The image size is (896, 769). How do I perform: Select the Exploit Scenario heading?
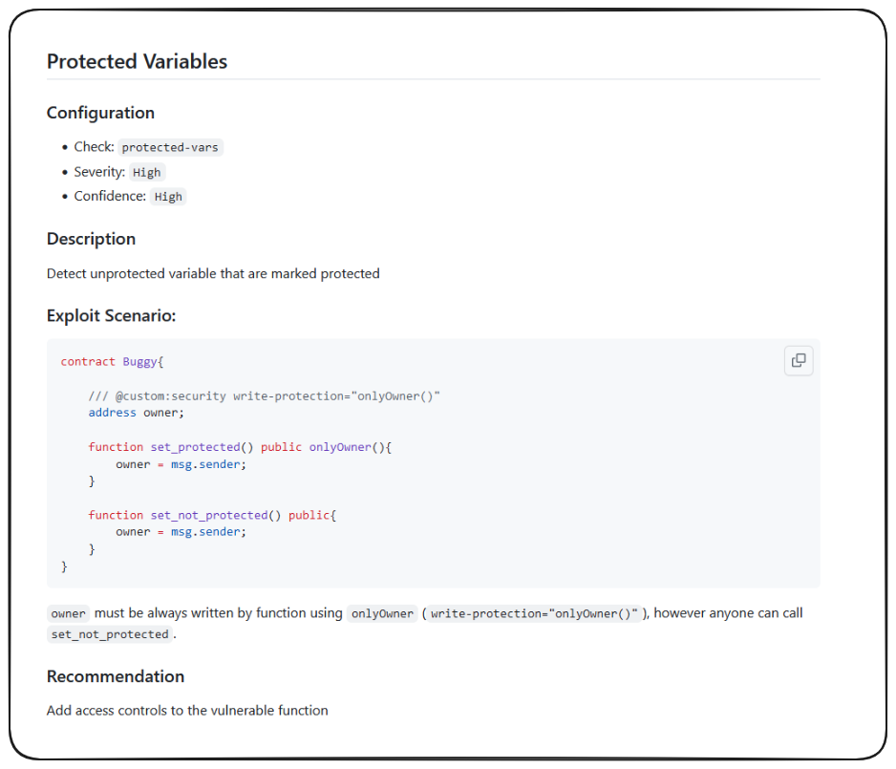click(111, 315)
